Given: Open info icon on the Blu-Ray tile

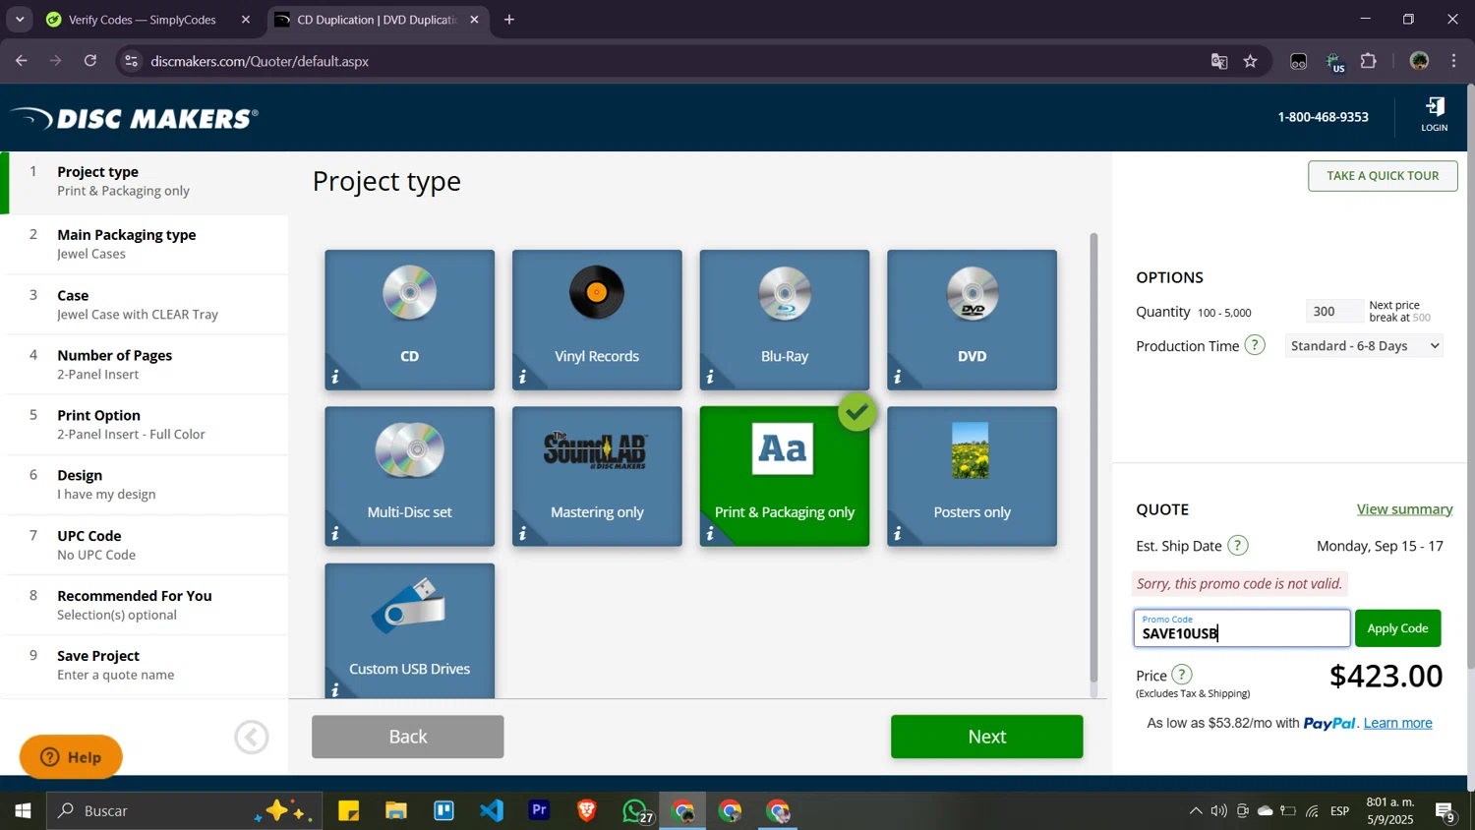Looking at the screenshot, I should (710, 378).
